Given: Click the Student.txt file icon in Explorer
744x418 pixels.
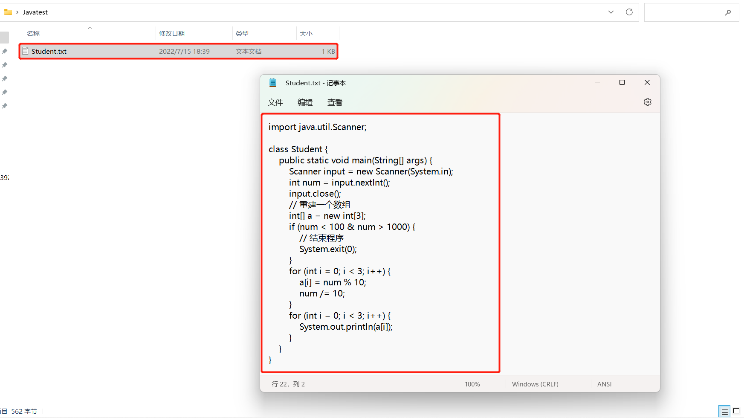Looking at the screenshot, I should (x=25, y=51).
